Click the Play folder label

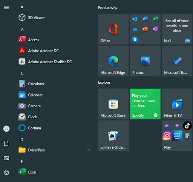click(x=167, y=147)
